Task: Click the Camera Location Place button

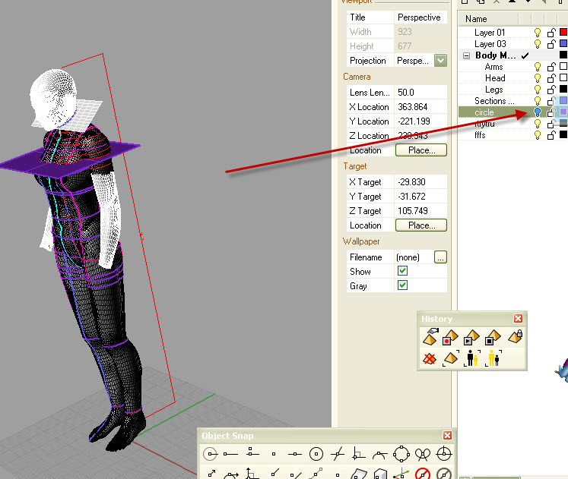Action: (420, 150)
